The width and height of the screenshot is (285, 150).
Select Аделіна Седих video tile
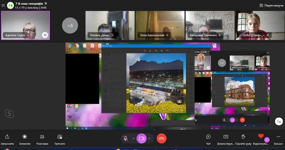(x=25, y=25)
